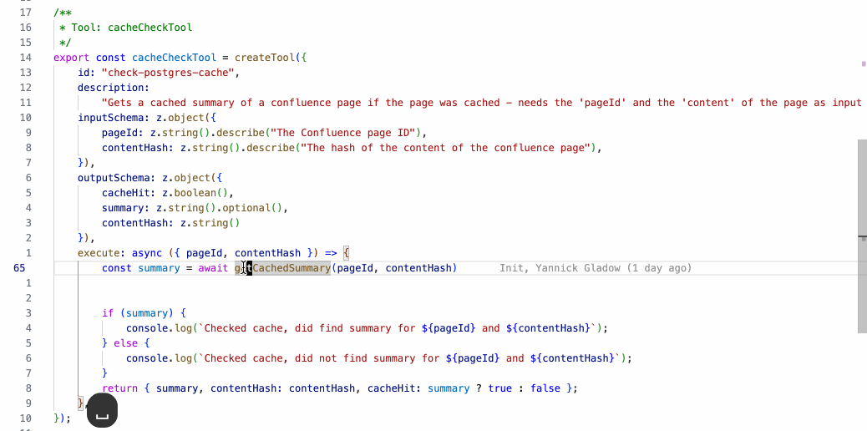Click the git blame annotation by Yannick Gladow
The image size is (867, 431).
click(595, 268)
